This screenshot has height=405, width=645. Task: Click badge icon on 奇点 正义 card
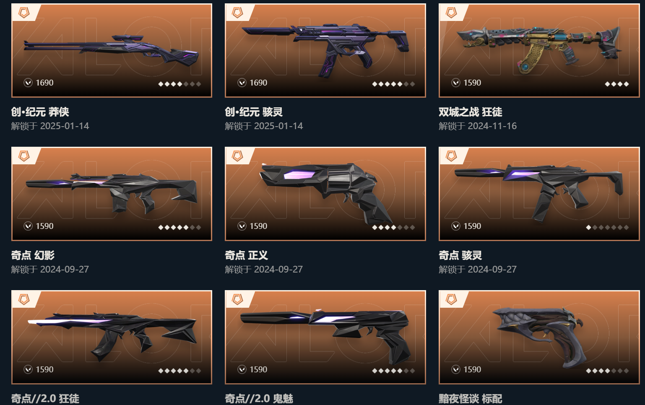pos(238,156)
